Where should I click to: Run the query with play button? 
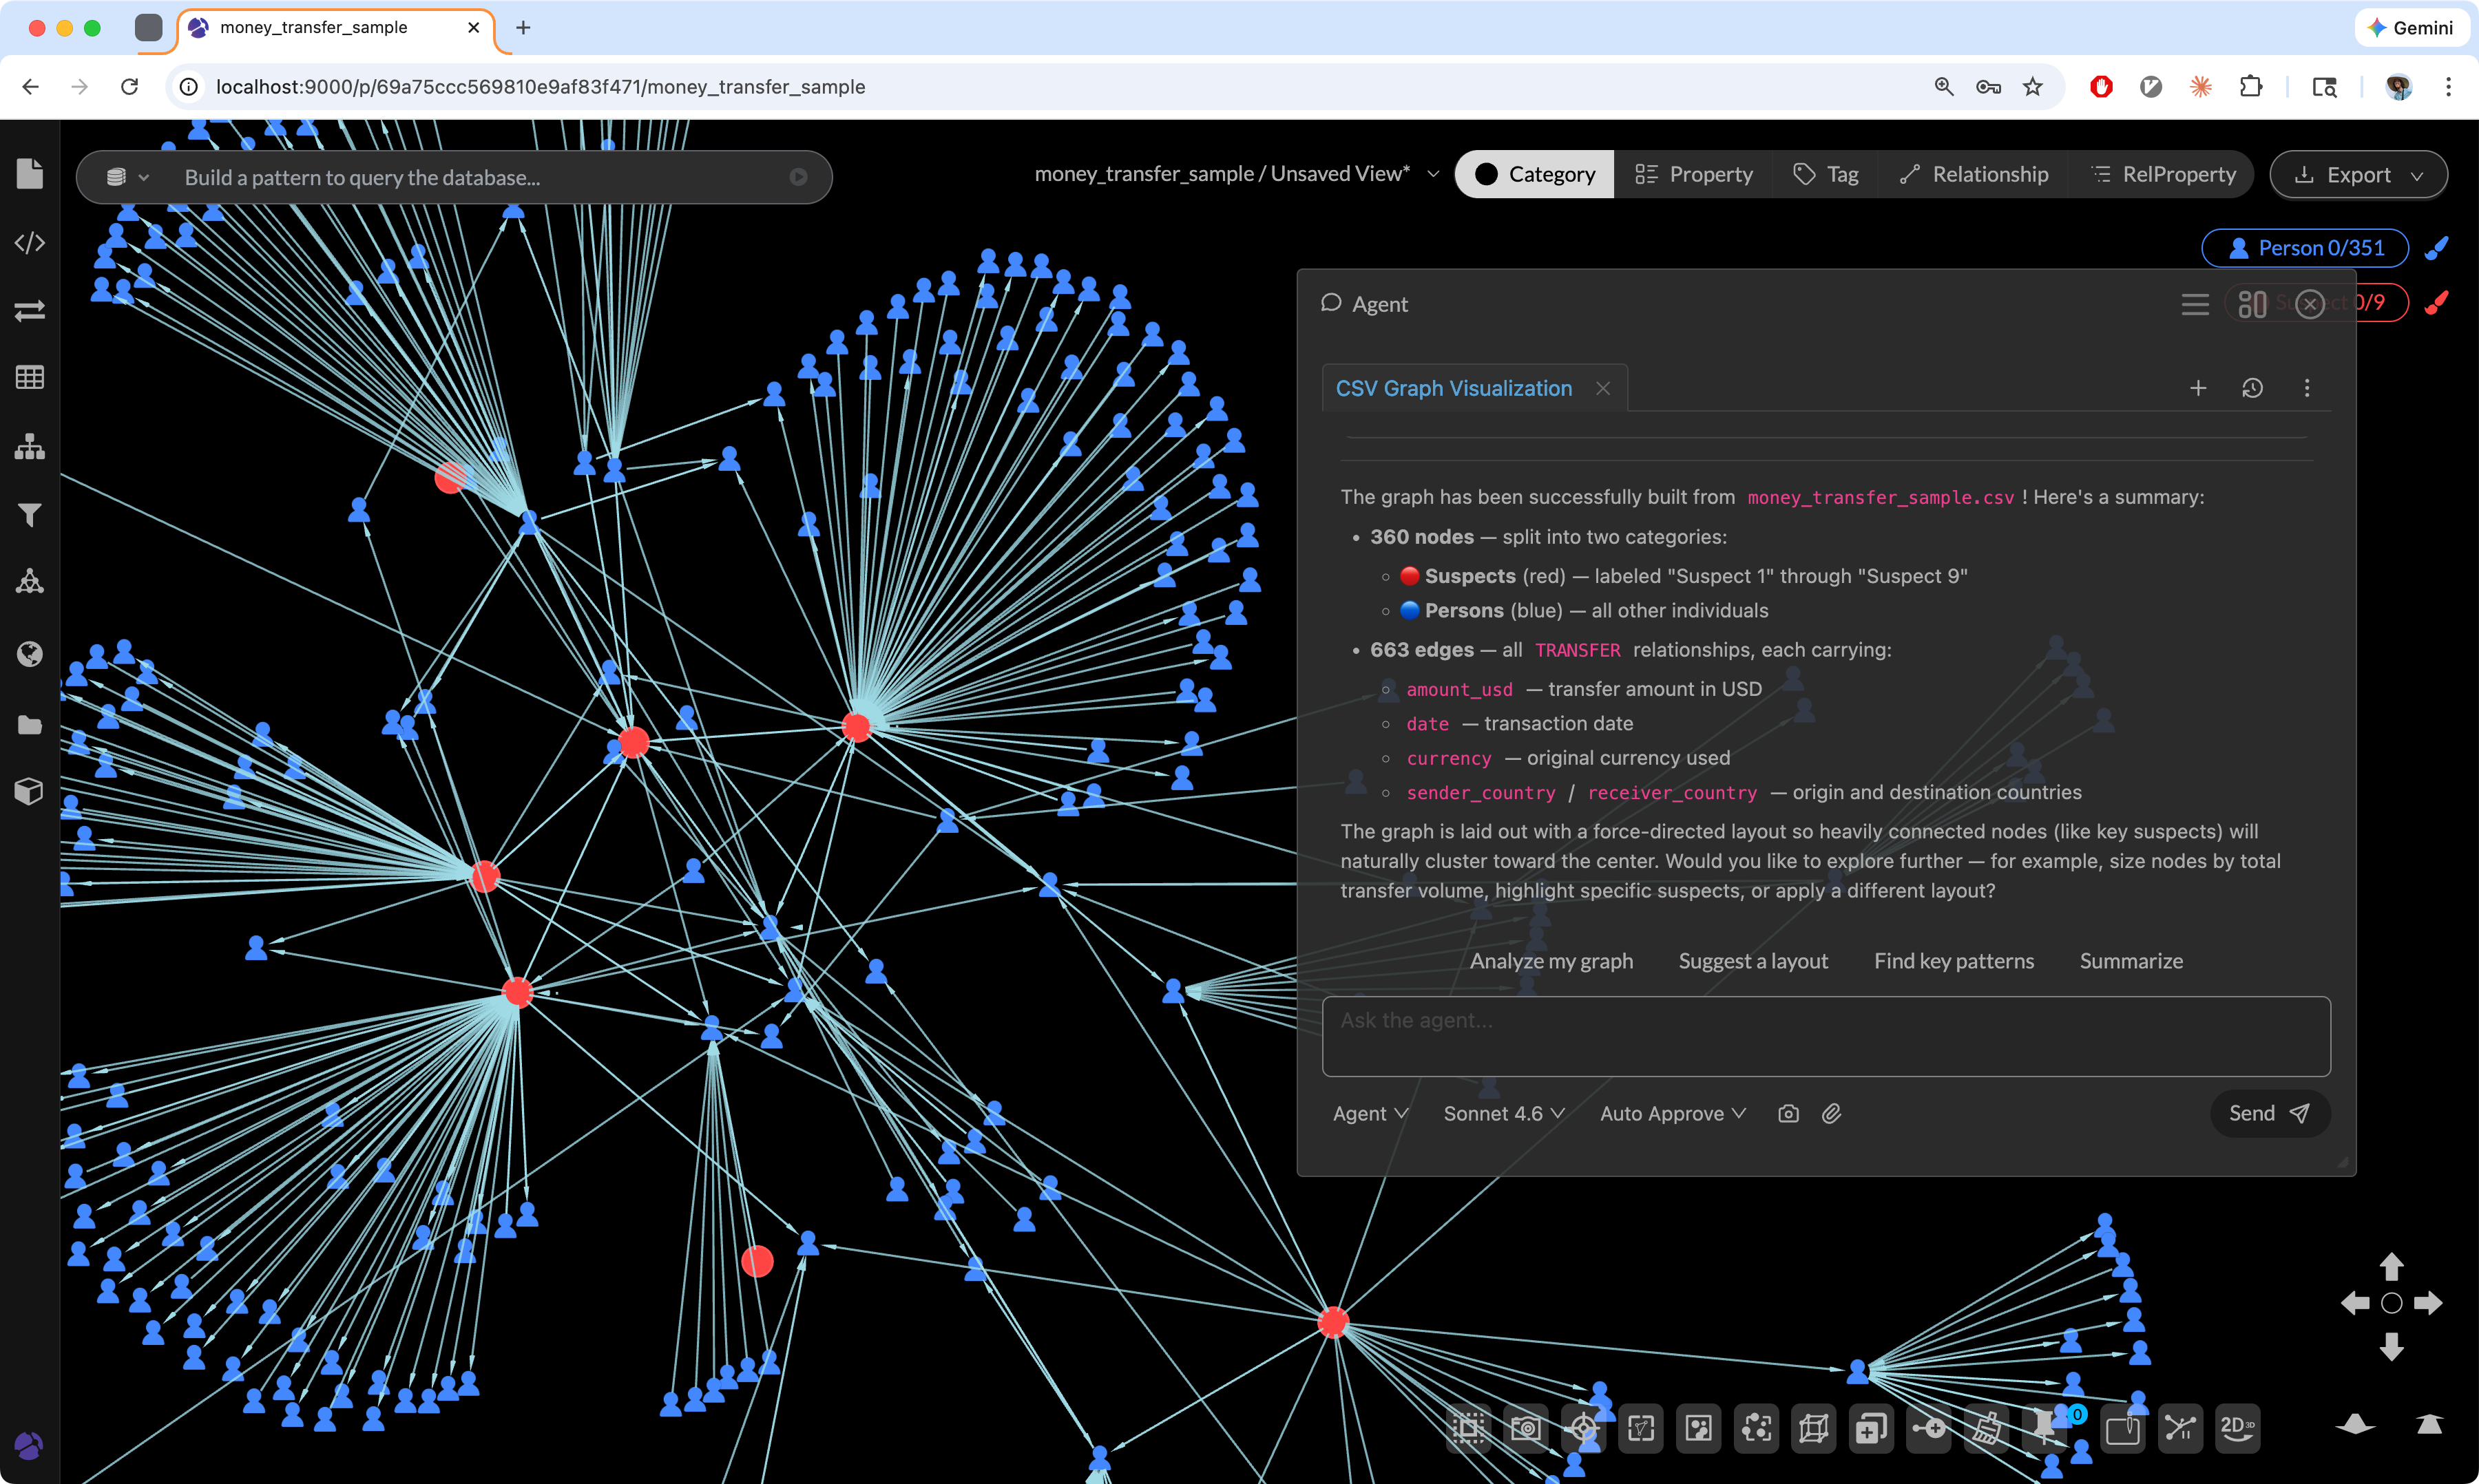[798, 177]
